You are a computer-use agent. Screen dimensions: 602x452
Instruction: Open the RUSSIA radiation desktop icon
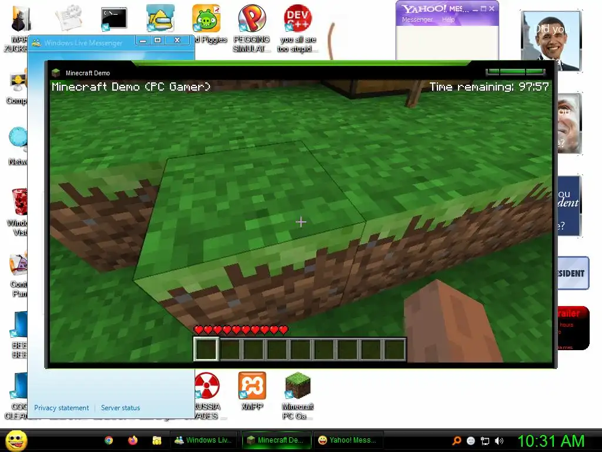(x=207, y=386)
